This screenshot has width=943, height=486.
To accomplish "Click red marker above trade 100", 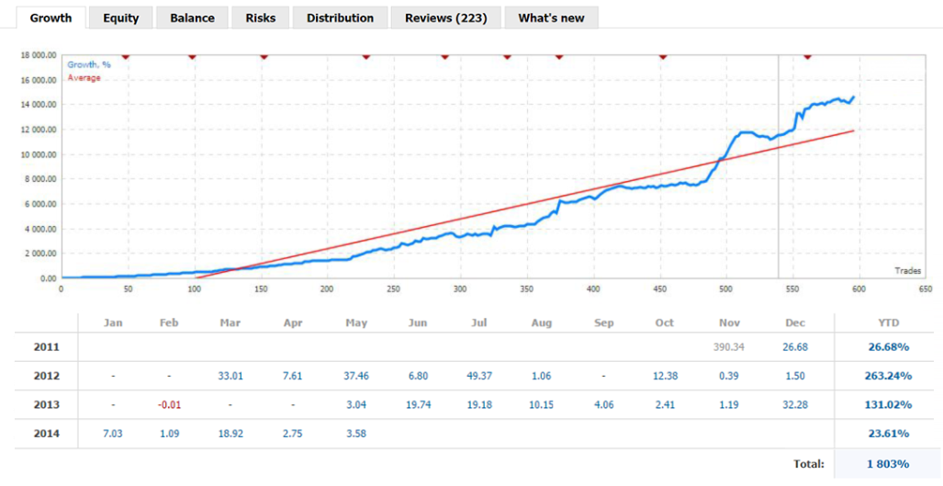I will 192,56.
